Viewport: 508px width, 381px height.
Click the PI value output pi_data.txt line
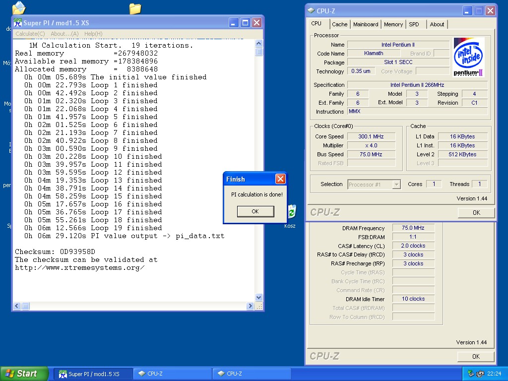(125, 236)
